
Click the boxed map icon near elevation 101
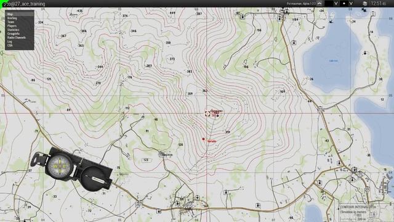(242, 17)
